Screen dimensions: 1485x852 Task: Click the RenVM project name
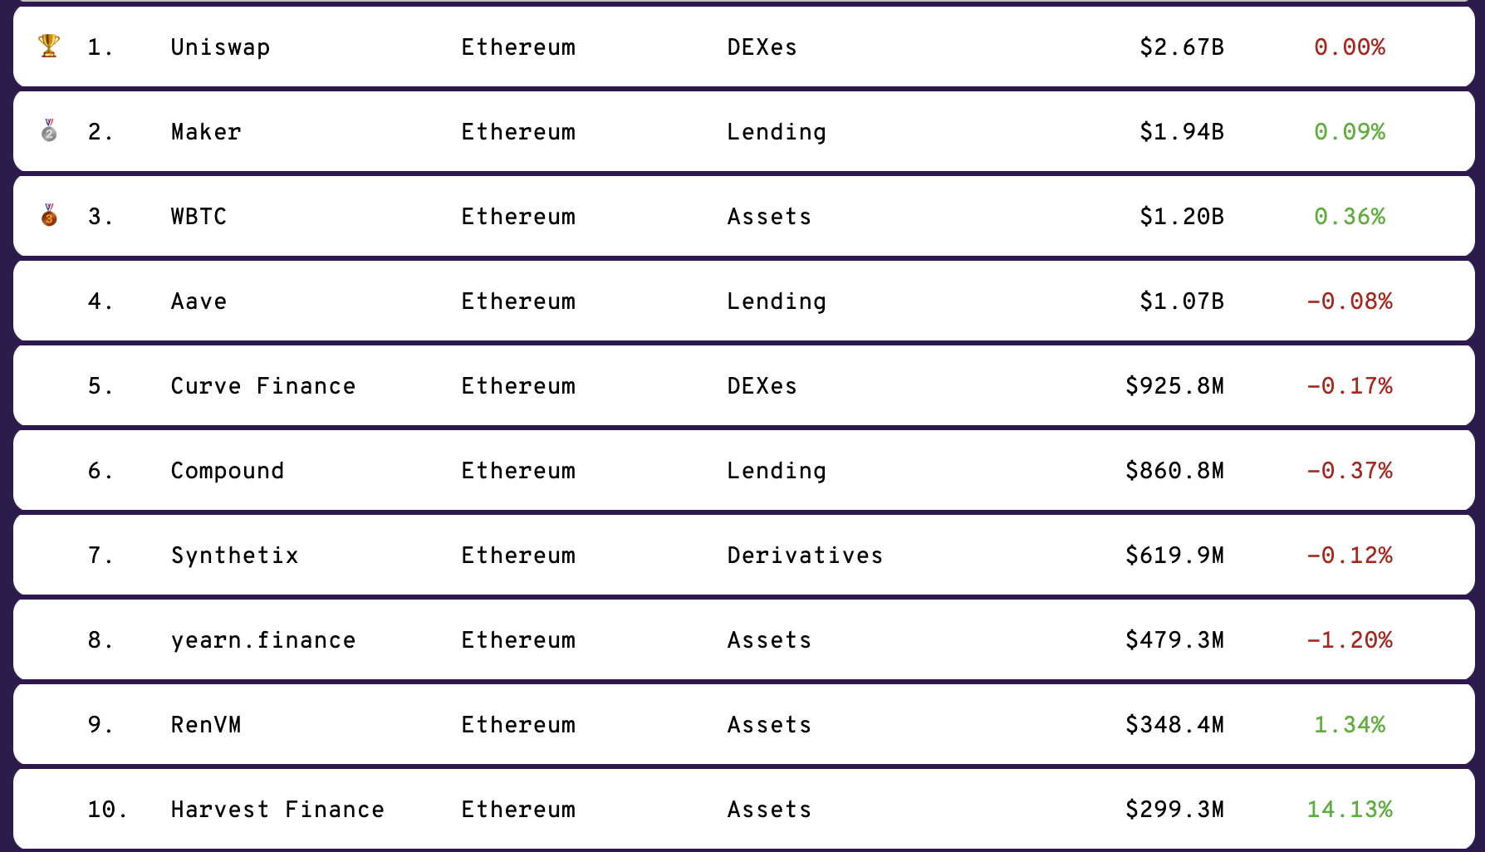206,725
